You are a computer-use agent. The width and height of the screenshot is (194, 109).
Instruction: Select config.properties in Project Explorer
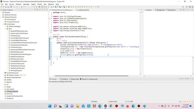(12, 91)
